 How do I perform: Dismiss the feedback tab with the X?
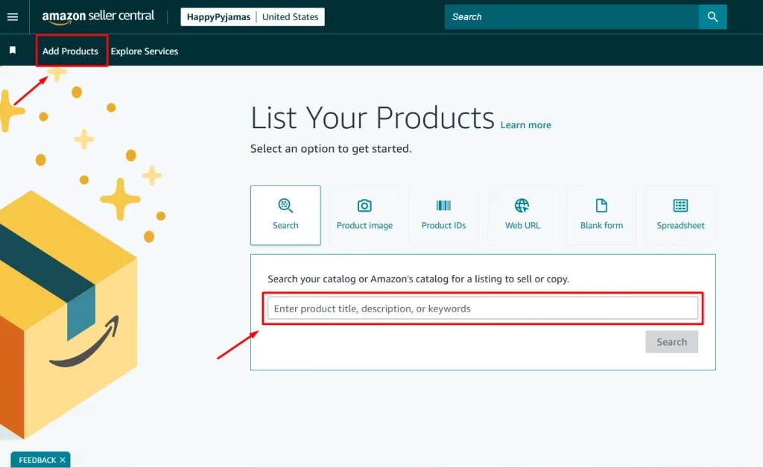(x=60, y=460)
